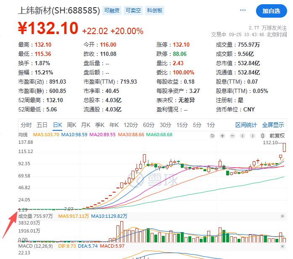Image resolution: width=293 pixels, height=259 pixels.
Task: Click the latest candlestick at 132.10
Action: tap(284, 148)
